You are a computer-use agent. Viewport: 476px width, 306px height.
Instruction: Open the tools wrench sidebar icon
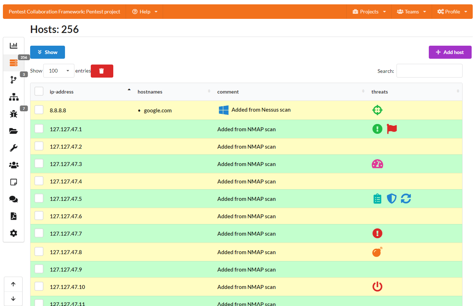coord(13,148)
